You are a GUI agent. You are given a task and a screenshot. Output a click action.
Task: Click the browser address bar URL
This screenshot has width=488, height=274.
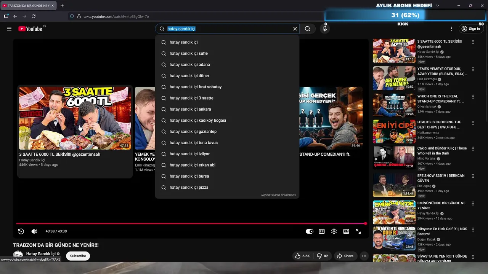(116, 16)
